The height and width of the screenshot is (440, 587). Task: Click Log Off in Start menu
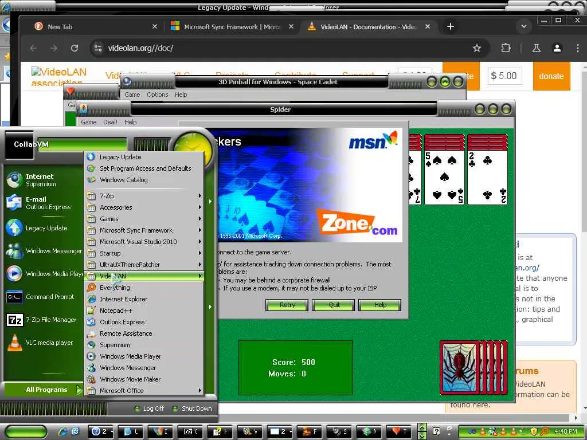pos(149,408)
